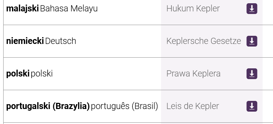Download the German 'Keplersche Gesetze' file
Screen dimensions: 273x124
(x=252, y=41)
